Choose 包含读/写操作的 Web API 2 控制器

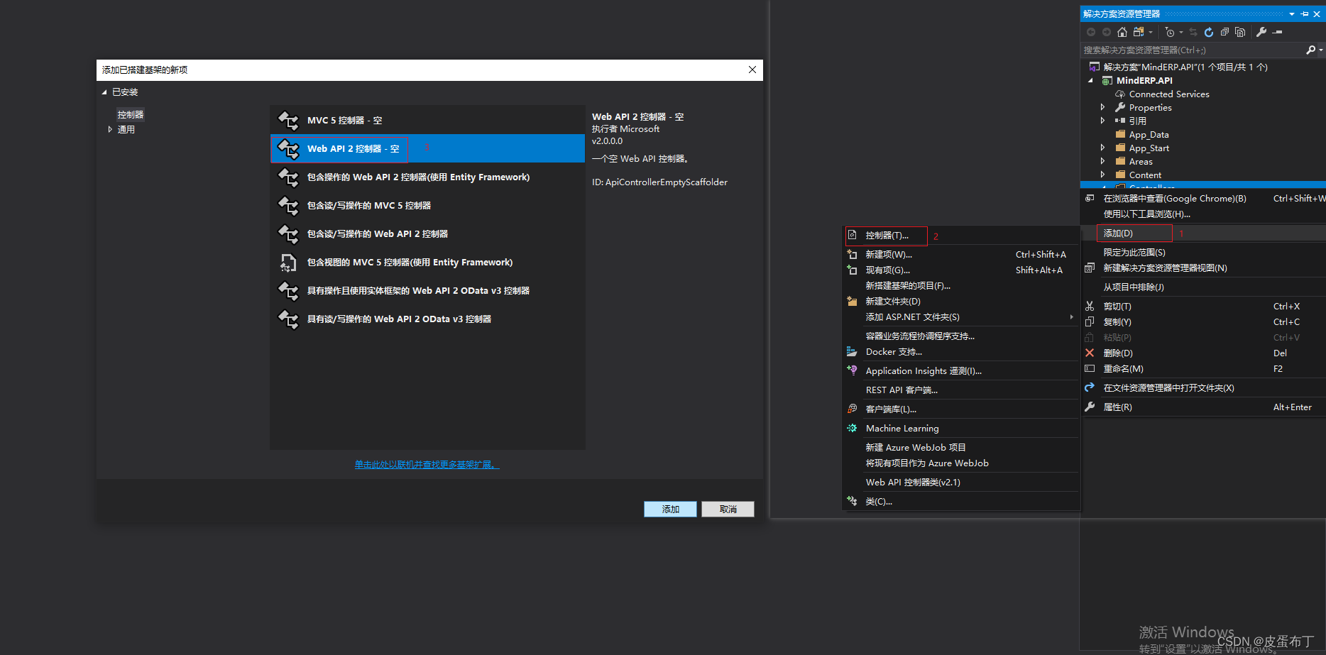pos(428,233)
